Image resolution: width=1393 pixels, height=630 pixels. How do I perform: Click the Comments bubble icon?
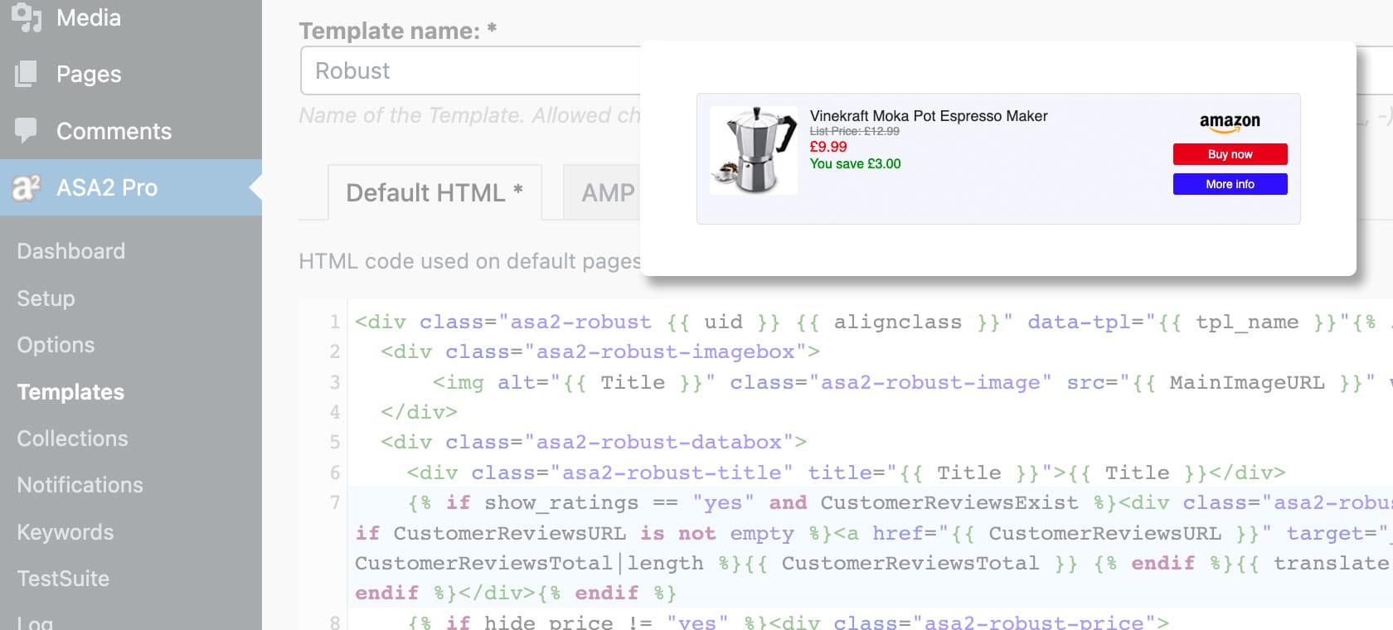pyautogui.click(x=27, y=130)
